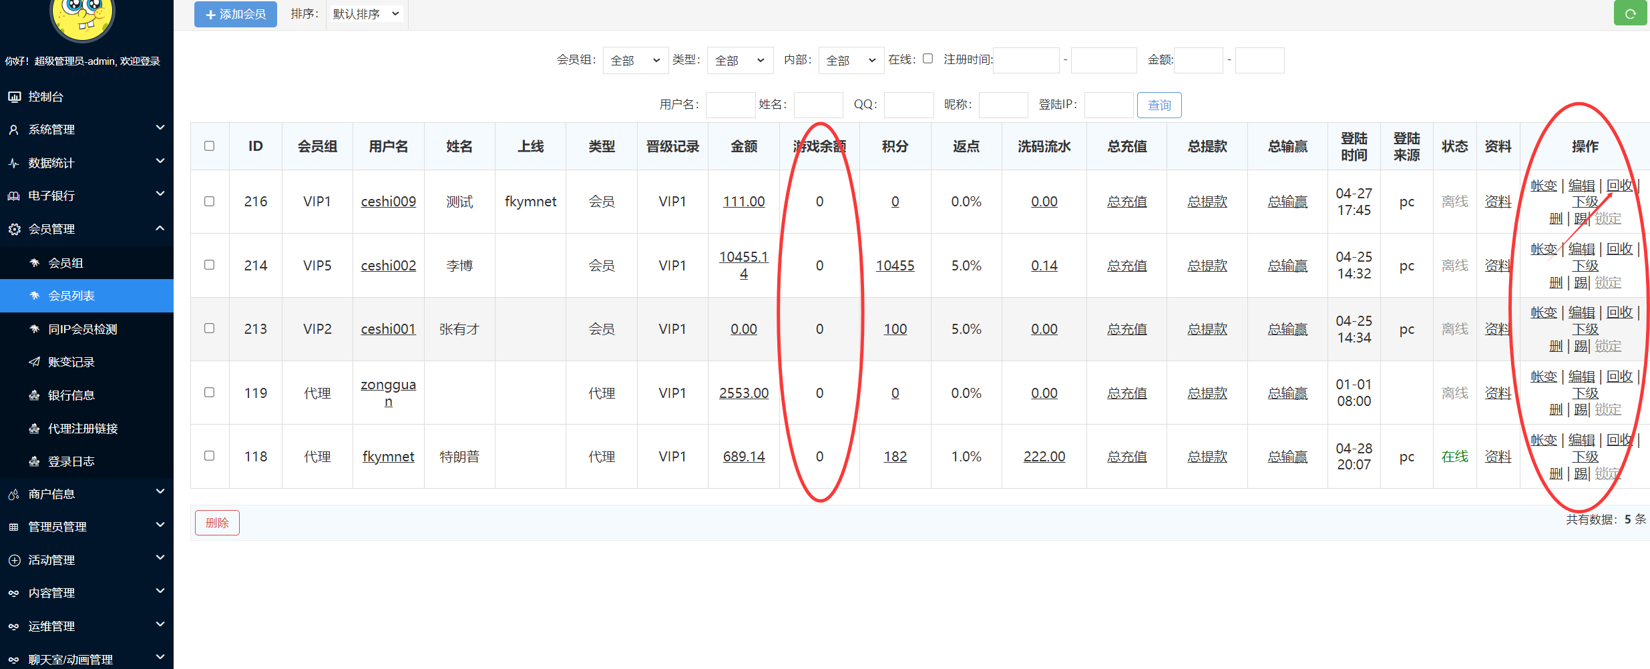
Task: Open the 默认排序 sorting dropdown
Action: [367, 13]
